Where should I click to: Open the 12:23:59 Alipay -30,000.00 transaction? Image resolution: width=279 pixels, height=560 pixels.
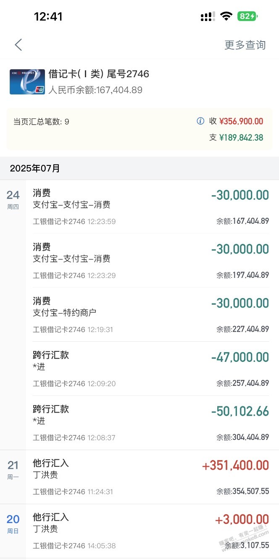pyautogui.click(x=151, y=207)
